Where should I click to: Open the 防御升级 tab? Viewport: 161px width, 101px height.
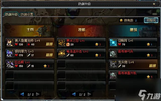click(11, 15)
